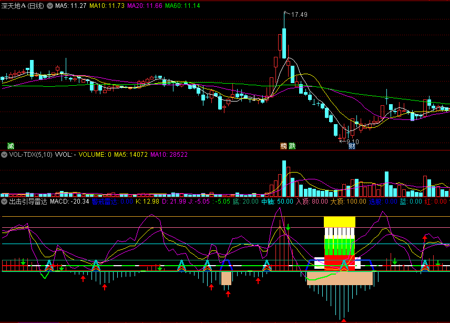The height and width of the screenshot is (323, 450).
Task: Click the green 跌 marker badge
Action: (x=292, y=146)
